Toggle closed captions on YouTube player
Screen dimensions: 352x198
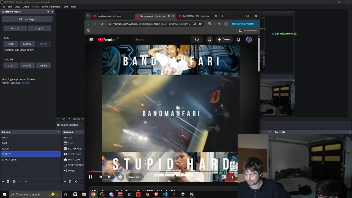224,177
